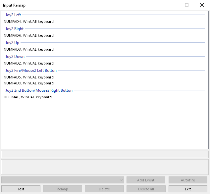Click the Add Event button
Viewport: 210px width, 194px height.
pos(146,180)
